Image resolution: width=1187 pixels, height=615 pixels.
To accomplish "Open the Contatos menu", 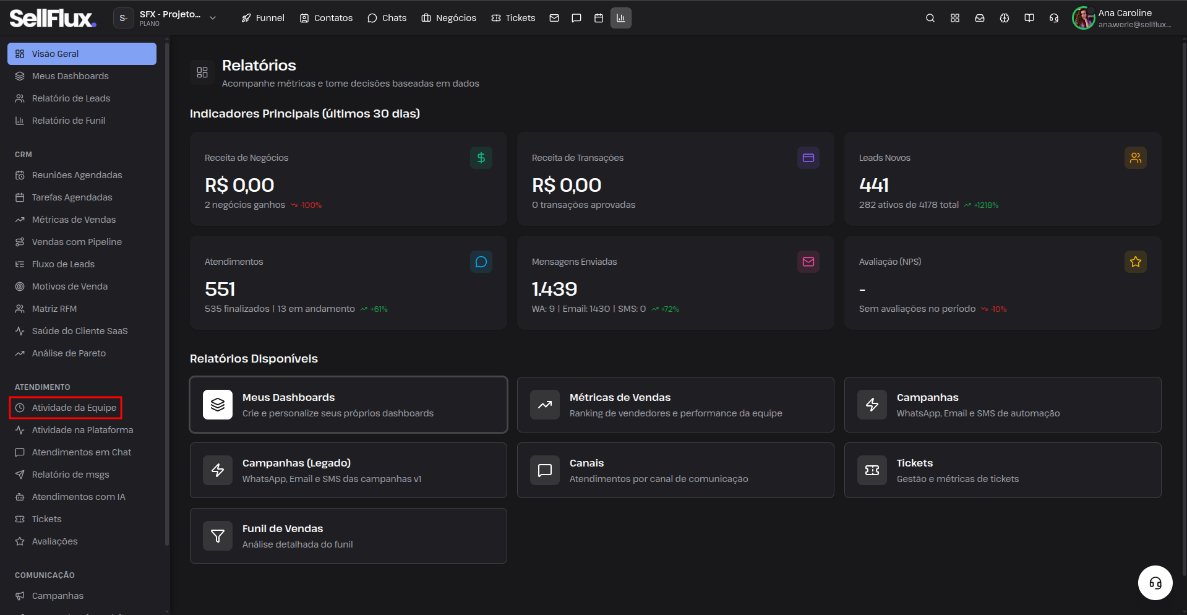I will [326, 18].
